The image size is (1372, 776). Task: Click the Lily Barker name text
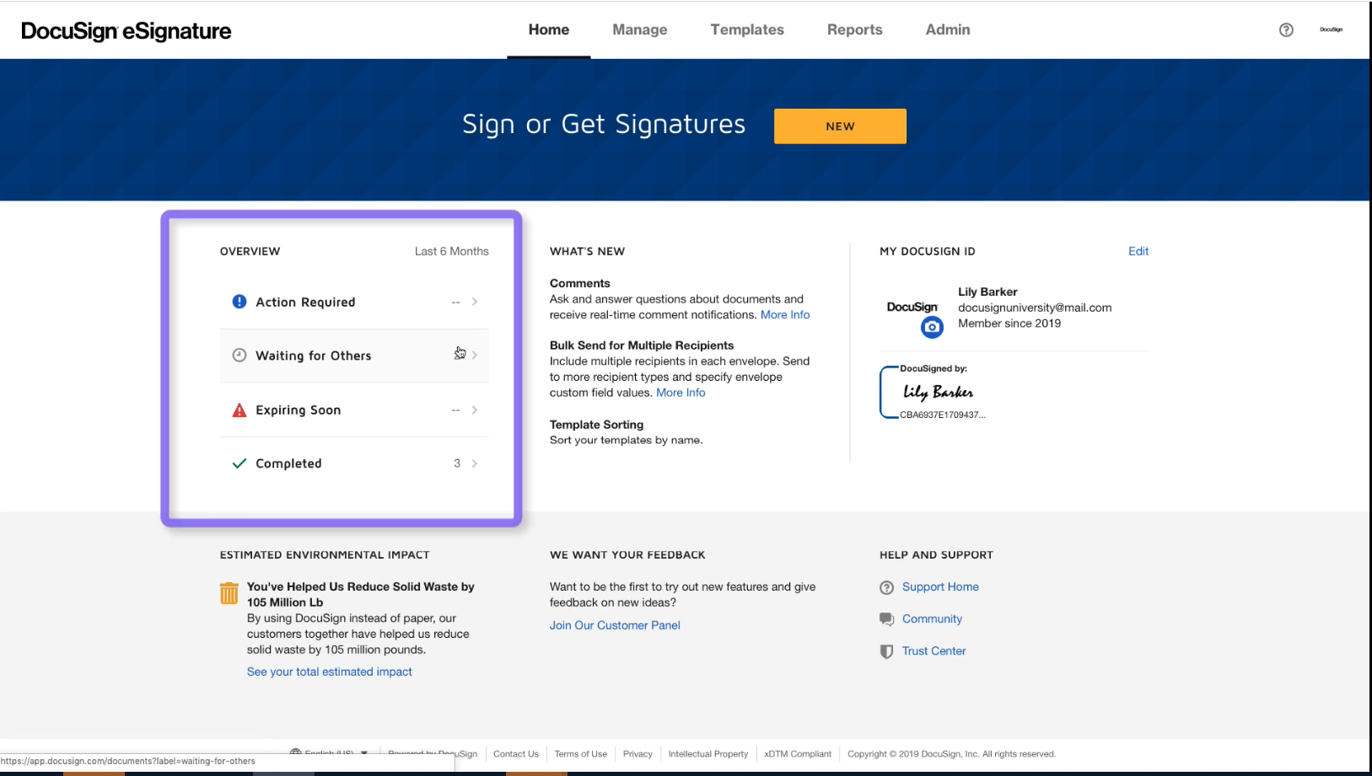point(987,292)
